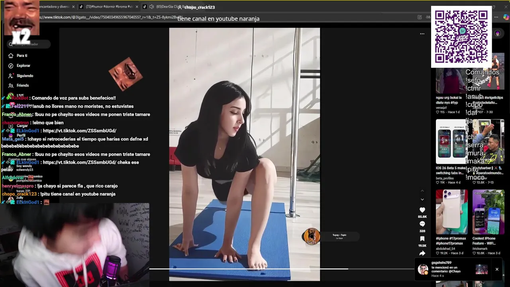Click the notification video preview thumbnail

pos(481,269)
